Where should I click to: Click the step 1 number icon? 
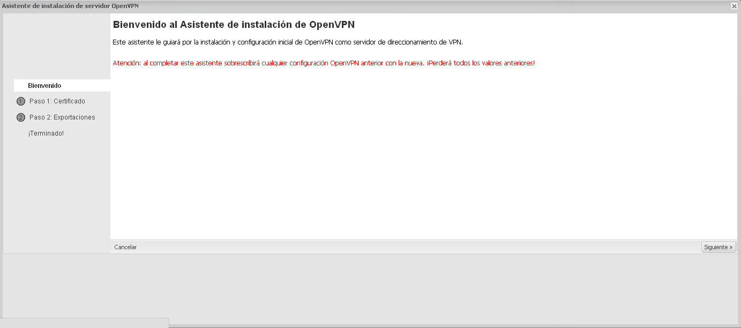coord(21,101)
